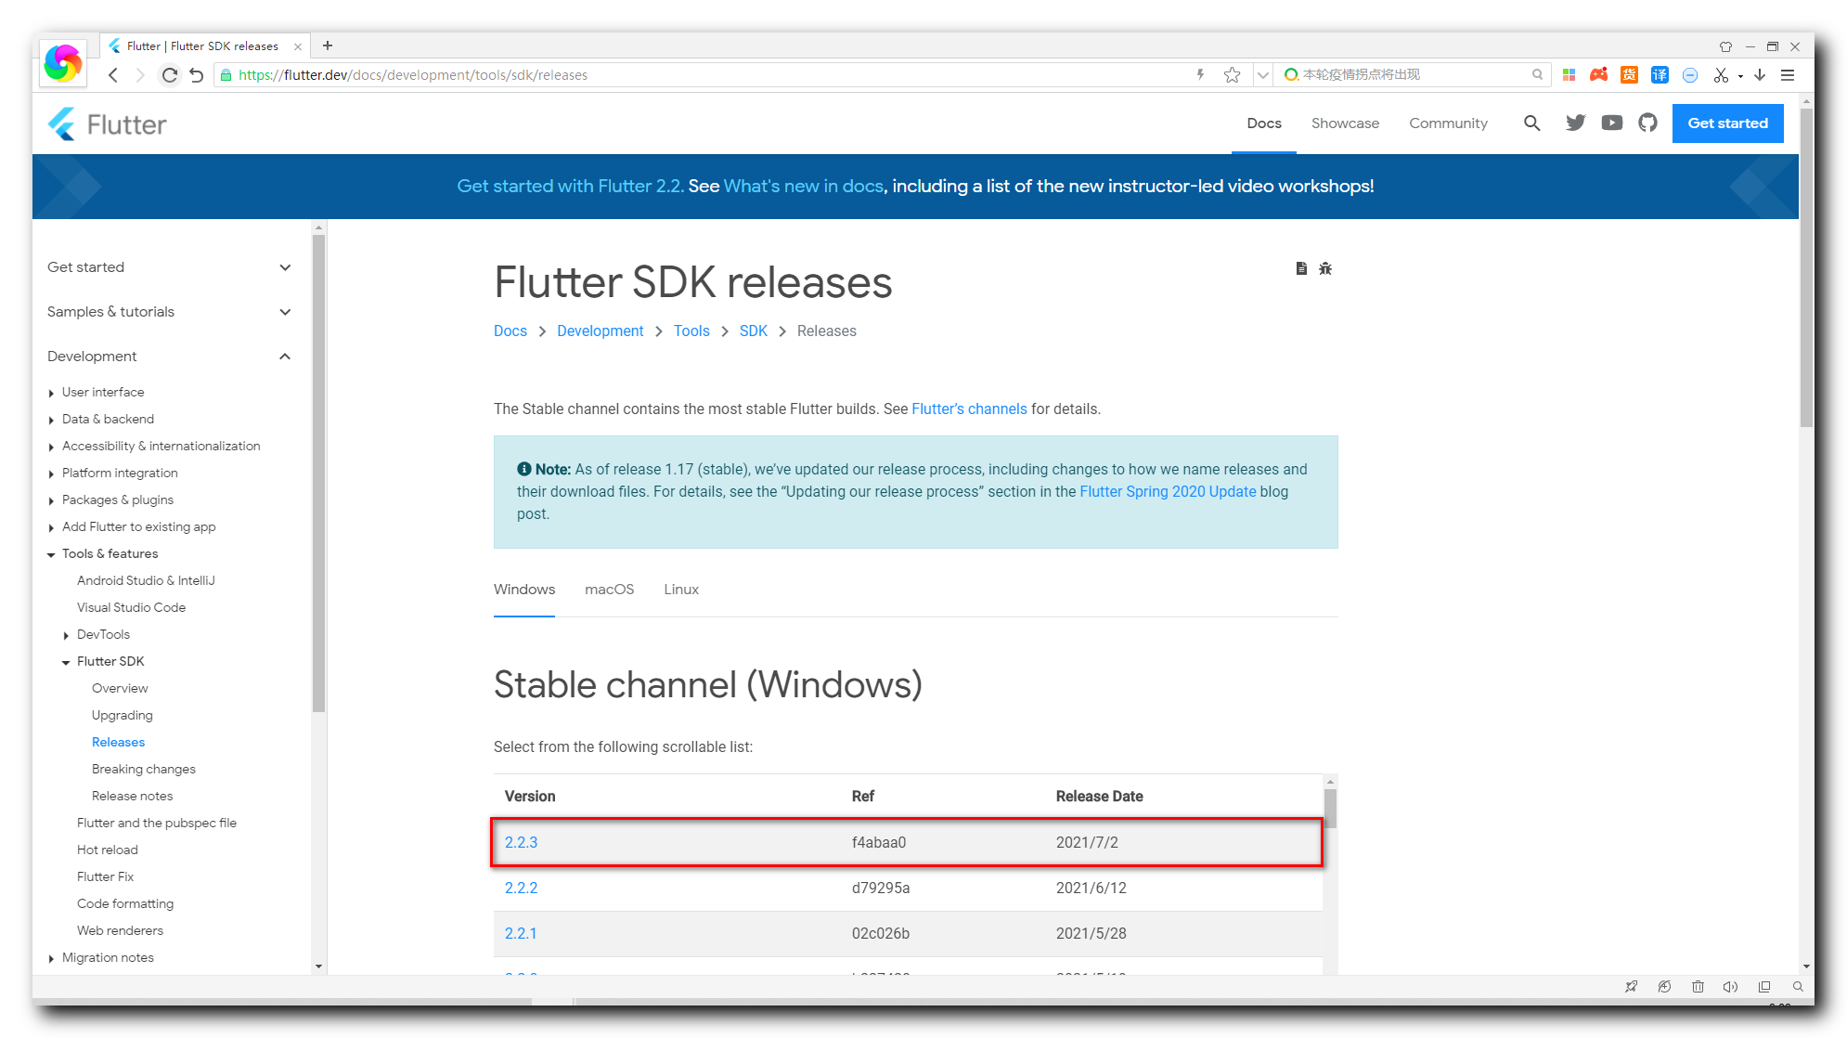
Task: Expand the DevTools tree item
Action: tap(66, 636)
